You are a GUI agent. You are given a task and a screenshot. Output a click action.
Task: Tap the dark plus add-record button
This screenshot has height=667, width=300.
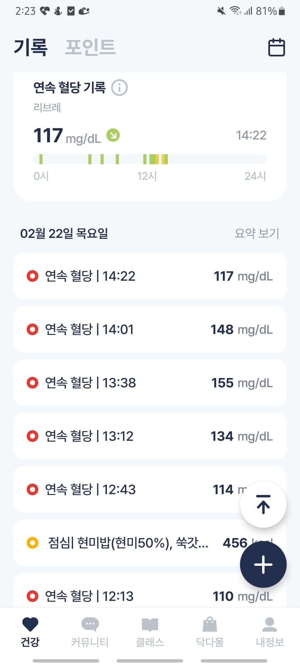tap(263, 564)
